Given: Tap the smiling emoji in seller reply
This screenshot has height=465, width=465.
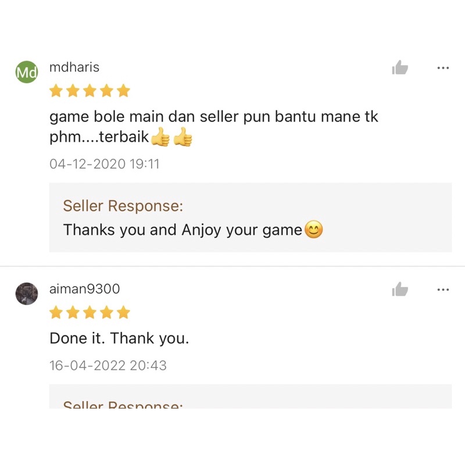Looking at the screenshot, I should coord(313,230).
